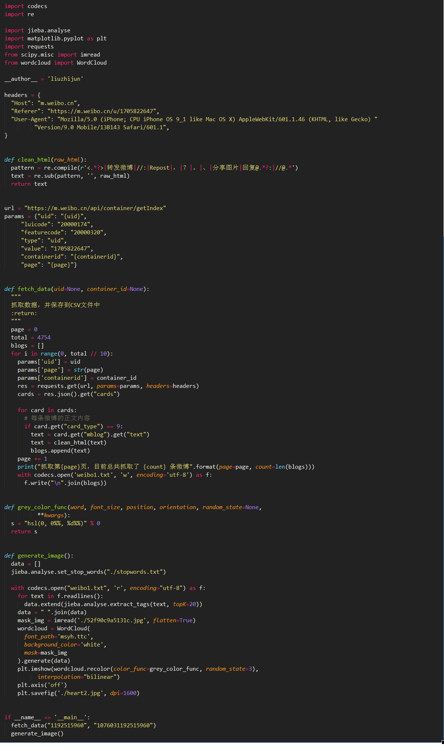Click the 'topK=20' argument
Screen dimensions: 444x751
pos(184,604)
